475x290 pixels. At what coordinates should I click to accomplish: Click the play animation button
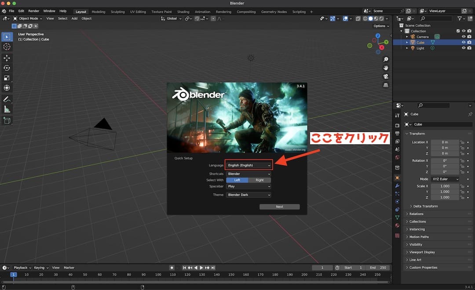pos(201,268)
